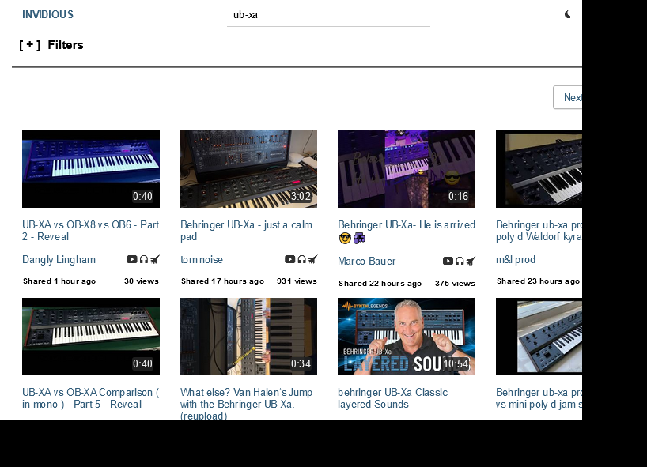Open audio mode for Dangly Lingham's video

pos(144,259)
